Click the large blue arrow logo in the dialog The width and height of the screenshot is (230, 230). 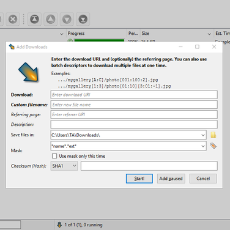(x=29, y=72)
